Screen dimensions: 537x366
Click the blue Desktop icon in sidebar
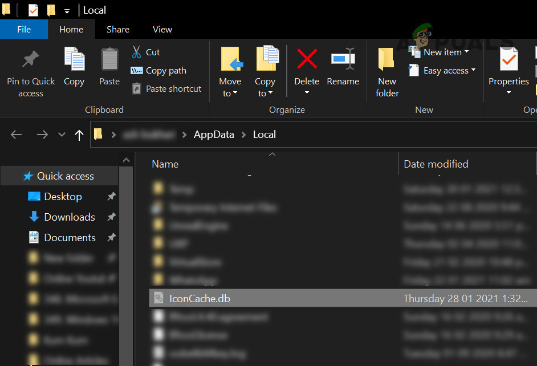coord(34,196)
